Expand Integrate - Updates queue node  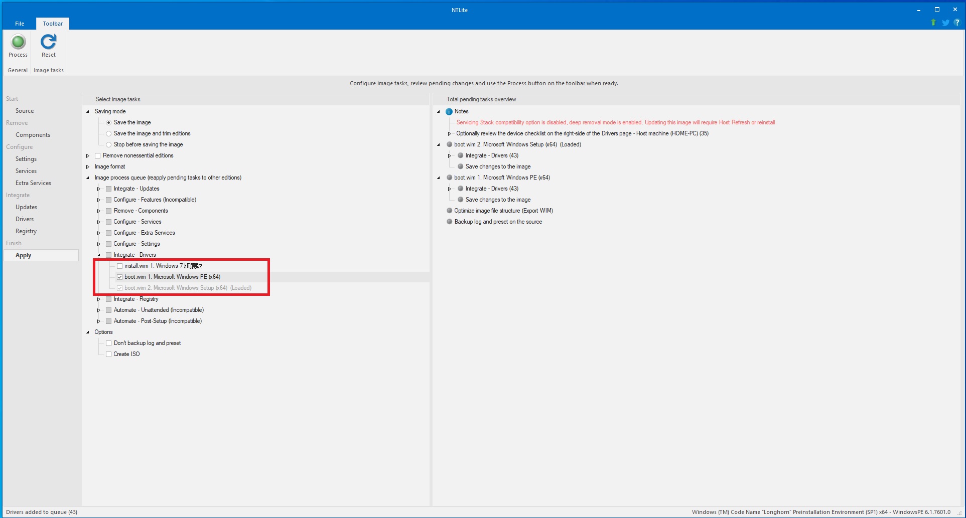99,189
